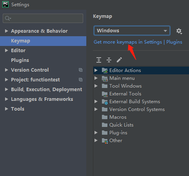Click the Collapse All toolbar icon
The image size is (189, 176).
coord(109,60)
